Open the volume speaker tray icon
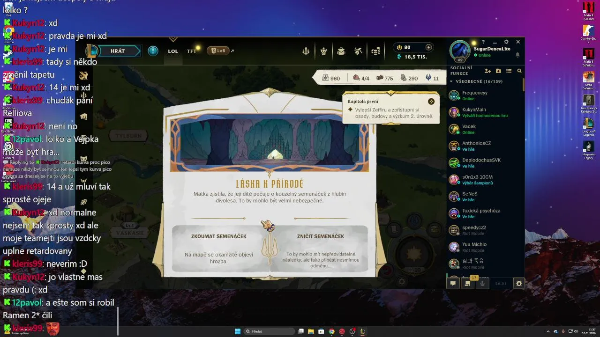Screen dimensions: 600x337 pos(576,331)
